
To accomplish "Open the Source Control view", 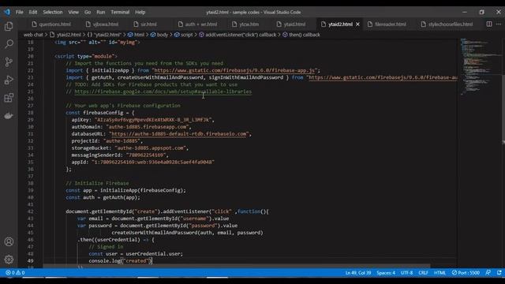I will [x=9, y=62].
